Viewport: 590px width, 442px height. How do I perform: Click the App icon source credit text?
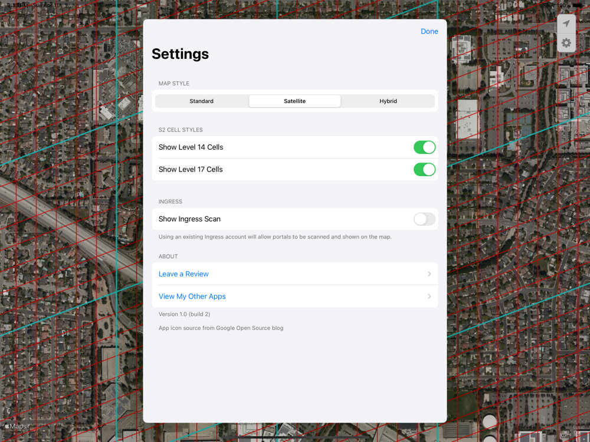(x=221, y=328)
